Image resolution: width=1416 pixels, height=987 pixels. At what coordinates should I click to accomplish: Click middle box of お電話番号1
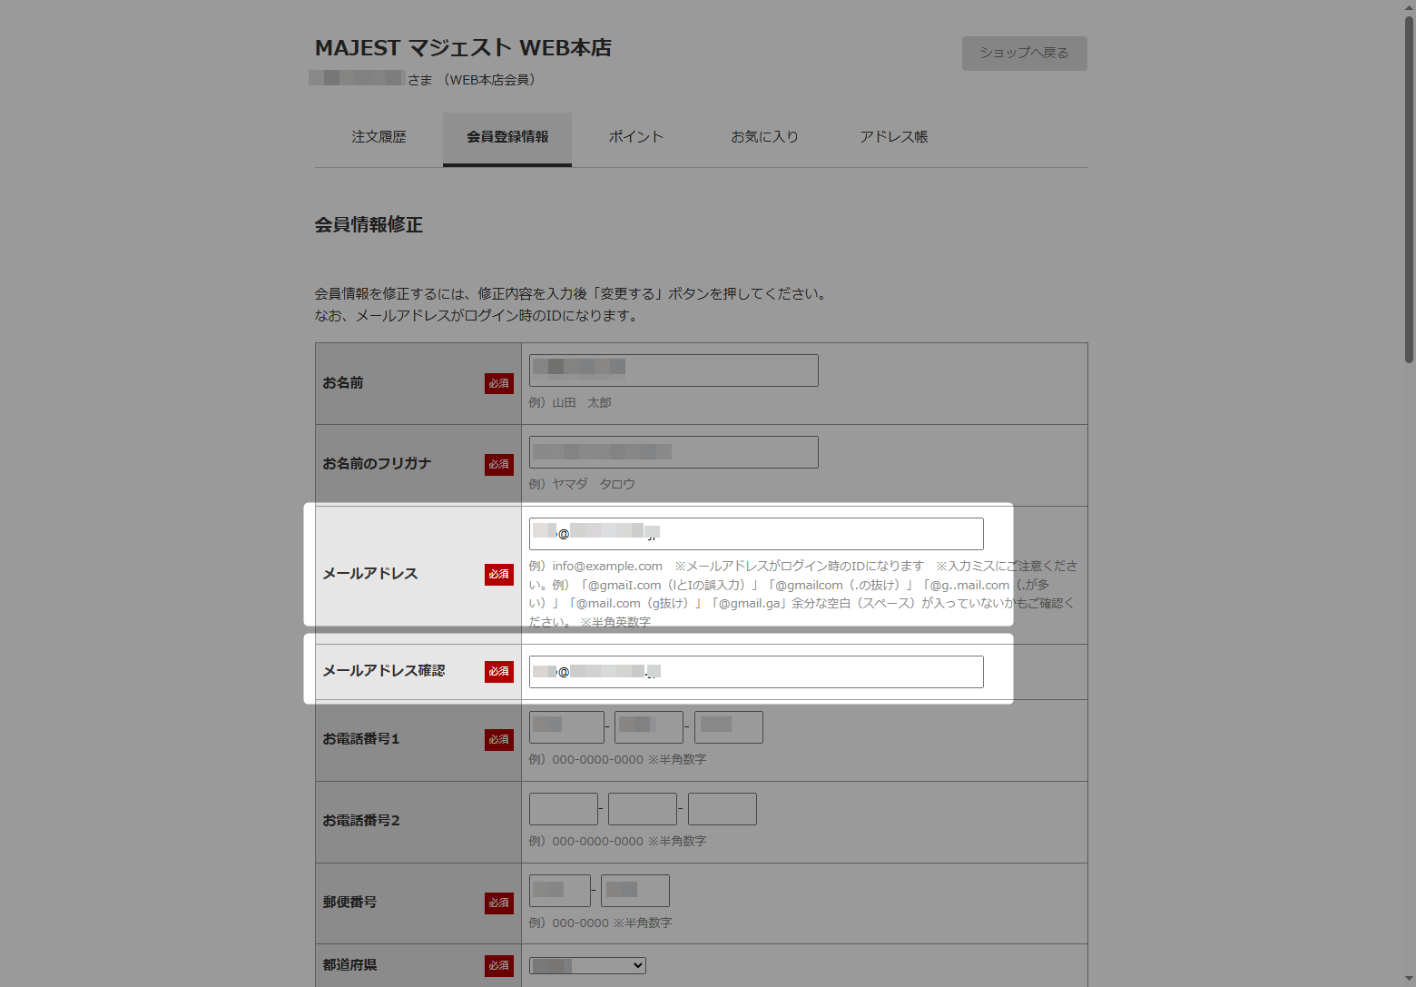pyautogui.click(x=648, y=727)
